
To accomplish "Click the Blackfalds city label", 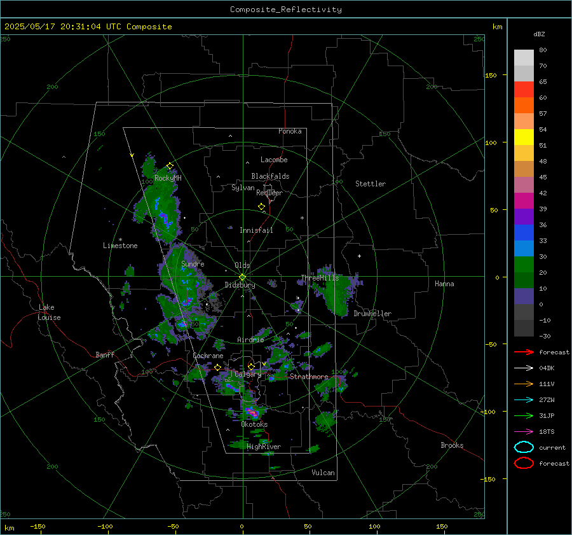I will (270, 176).
